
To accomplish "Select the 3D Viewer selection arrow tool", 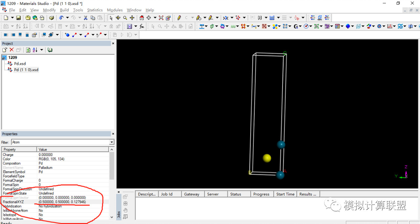I will coord(111,18).
